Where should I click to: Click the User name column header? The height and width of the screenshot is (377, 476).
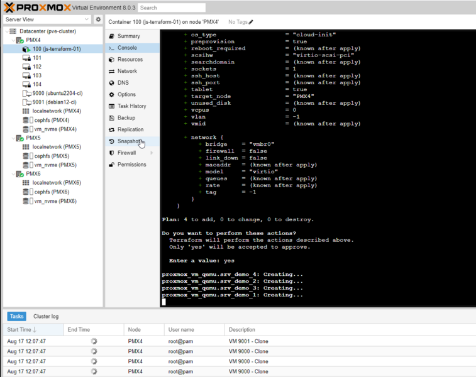[194, 330]
